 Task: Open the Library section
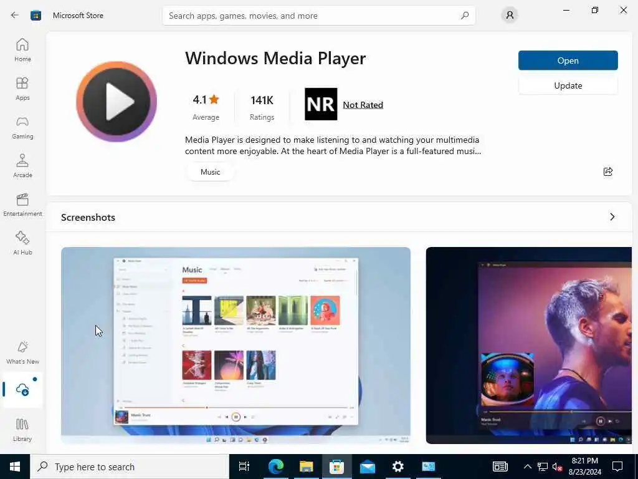tap(22, 430)
